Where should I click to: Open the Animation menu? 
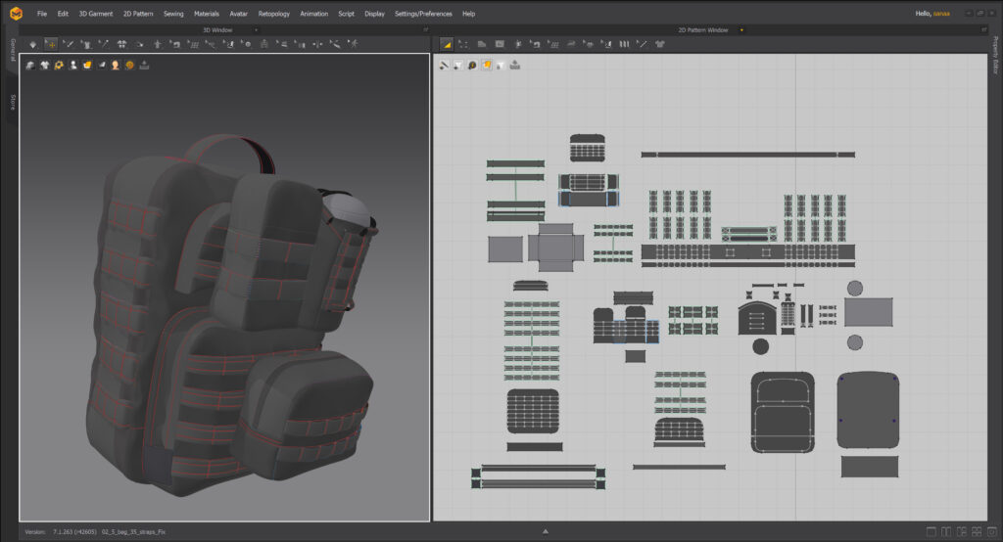[x=314, y=14]
